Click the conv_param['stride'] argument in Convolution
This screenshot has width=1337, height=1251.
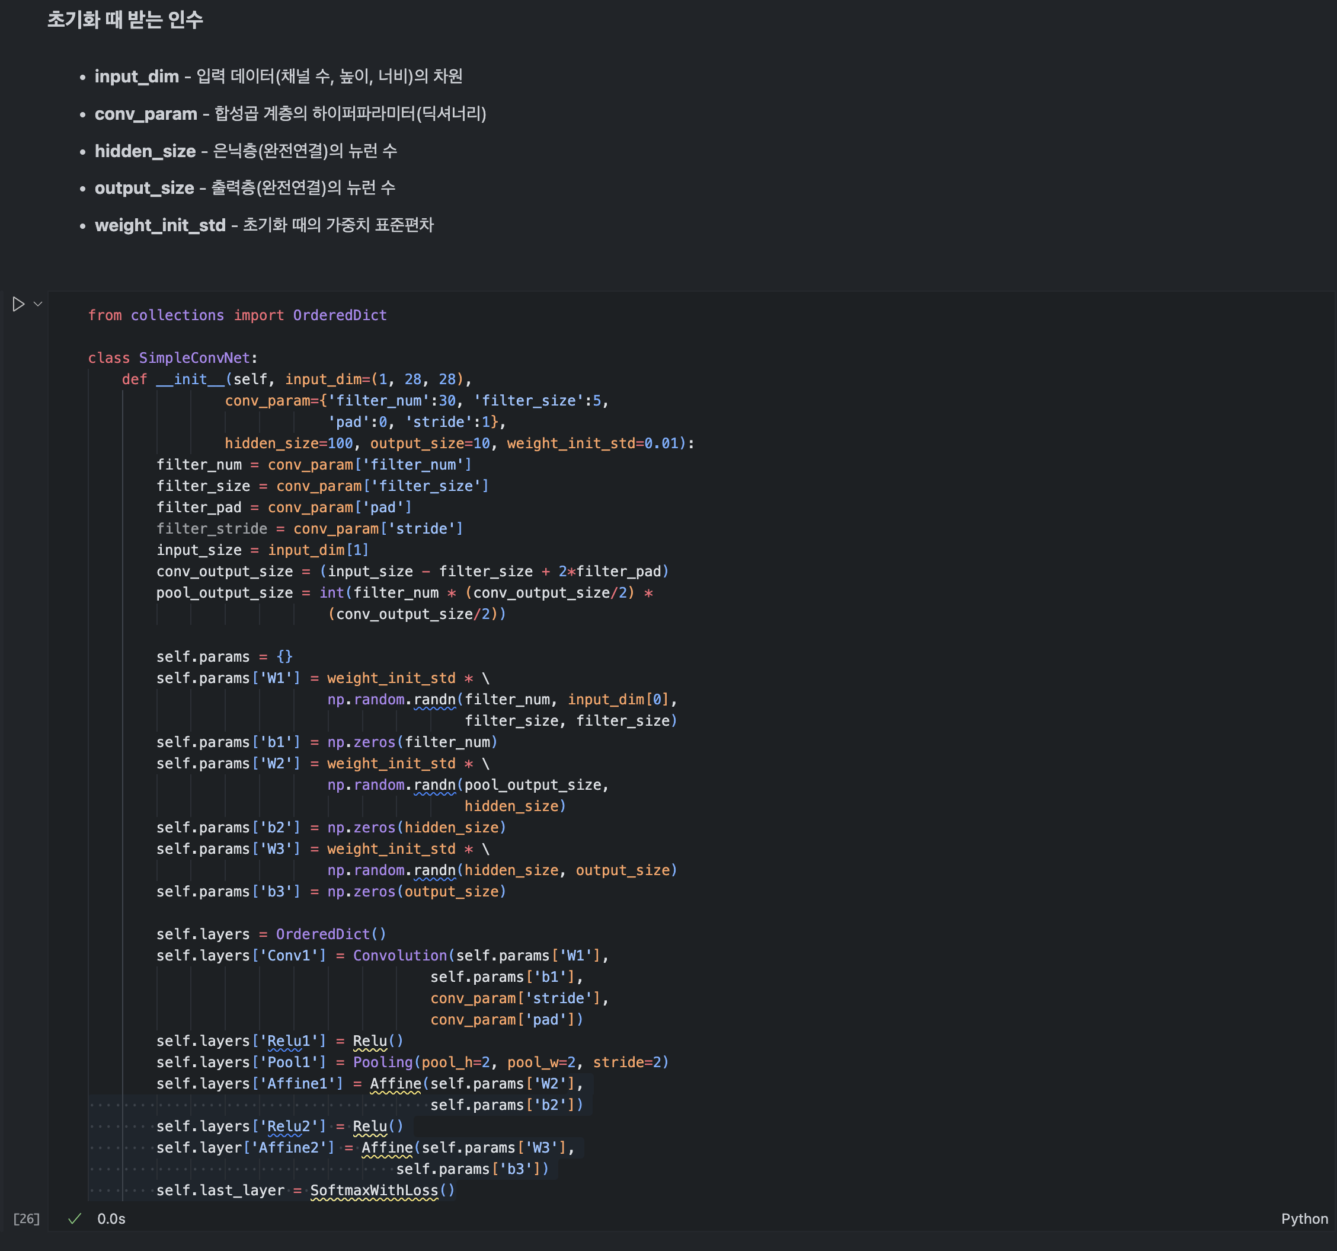point(515,998)
